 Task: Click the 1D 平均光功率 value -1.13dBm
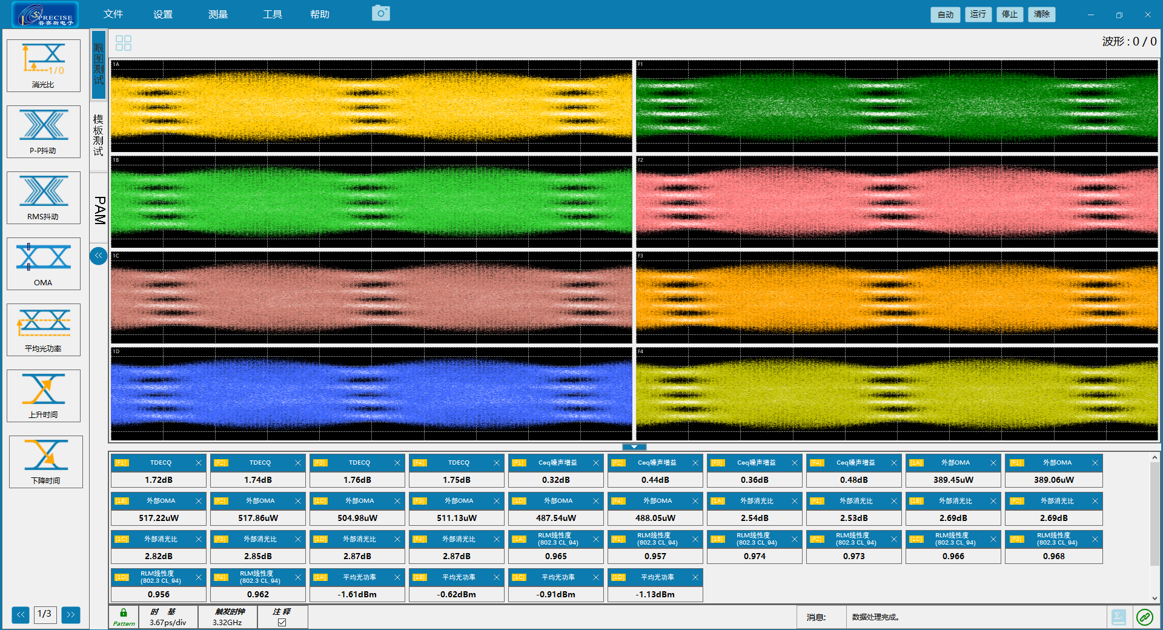coord(655,594)
